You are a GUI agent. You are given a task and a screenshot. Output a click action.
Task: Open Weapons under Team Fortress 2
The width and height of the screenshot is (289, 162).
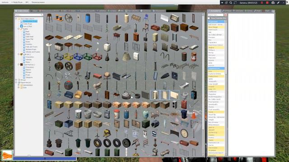click(29, 77)
